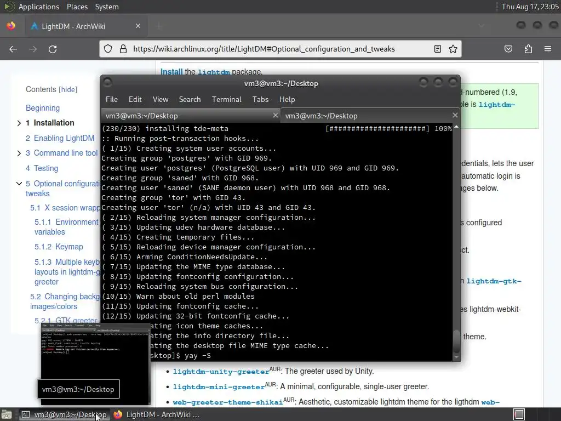Image resolution: width=561 pixels, height=421 pixels.
Task: Click the terminal scroll up arrow
Action: (456, 127)
